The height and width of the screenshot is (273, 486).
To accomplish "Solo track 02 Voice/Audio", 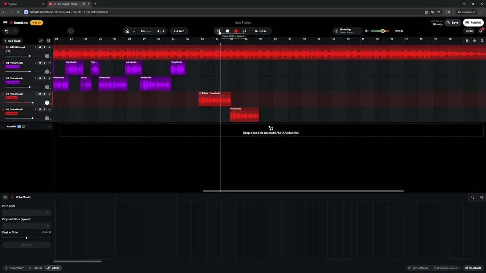I will point(44,63).
